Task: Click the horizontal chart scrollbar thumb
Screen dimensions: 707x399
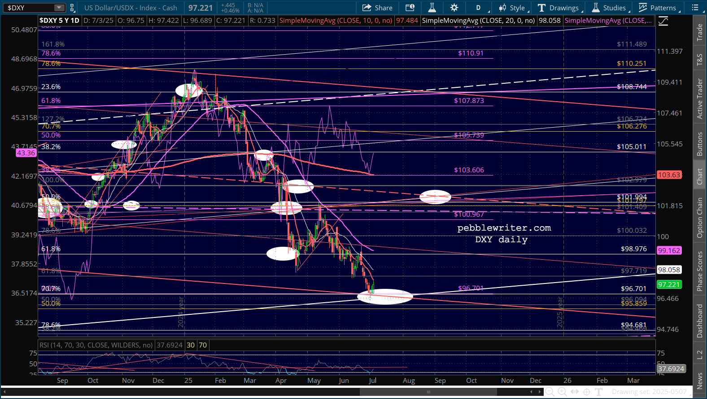Action: [x=428, y=392]
